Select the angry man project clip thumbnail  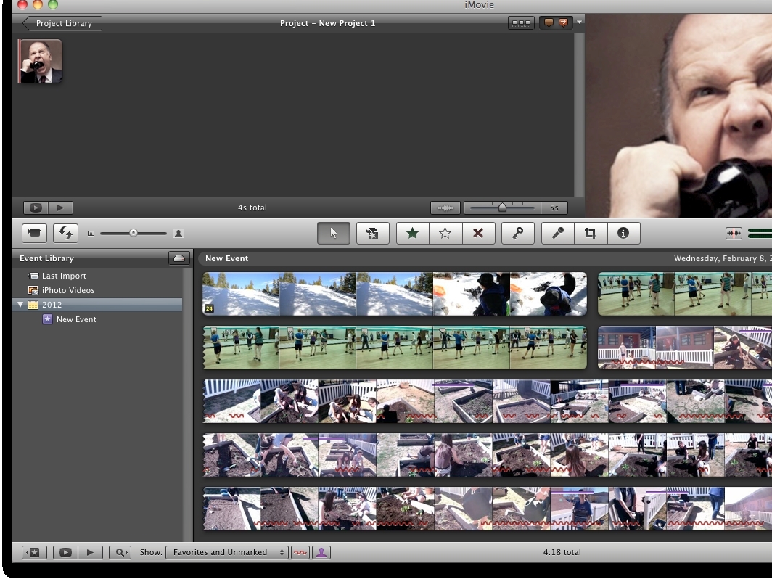click(41, 61)
